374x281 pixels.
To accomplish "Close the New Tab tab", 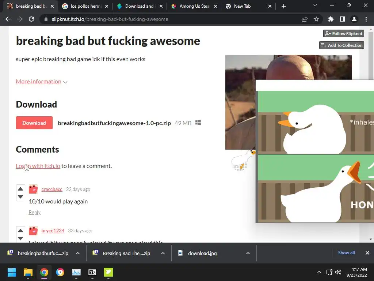I will coord(270,6).
